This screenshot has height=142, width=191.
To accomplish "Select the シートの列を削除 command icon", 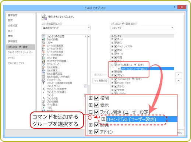I will click(x=43, y=52).
